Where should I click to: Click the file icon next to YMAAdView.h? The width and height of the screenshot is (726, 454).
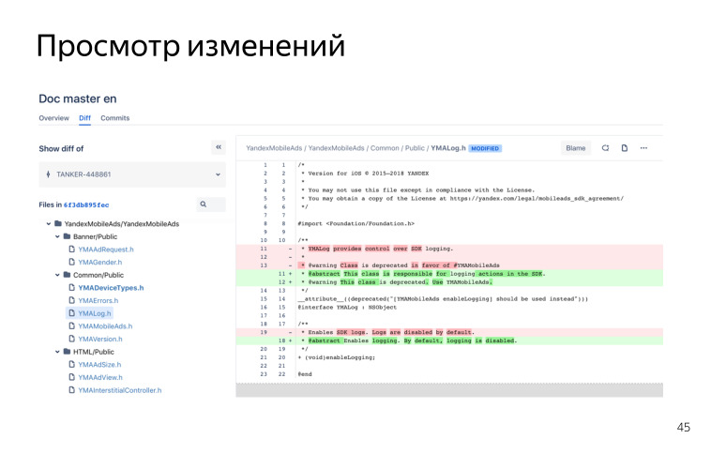(x=72, y=377)
